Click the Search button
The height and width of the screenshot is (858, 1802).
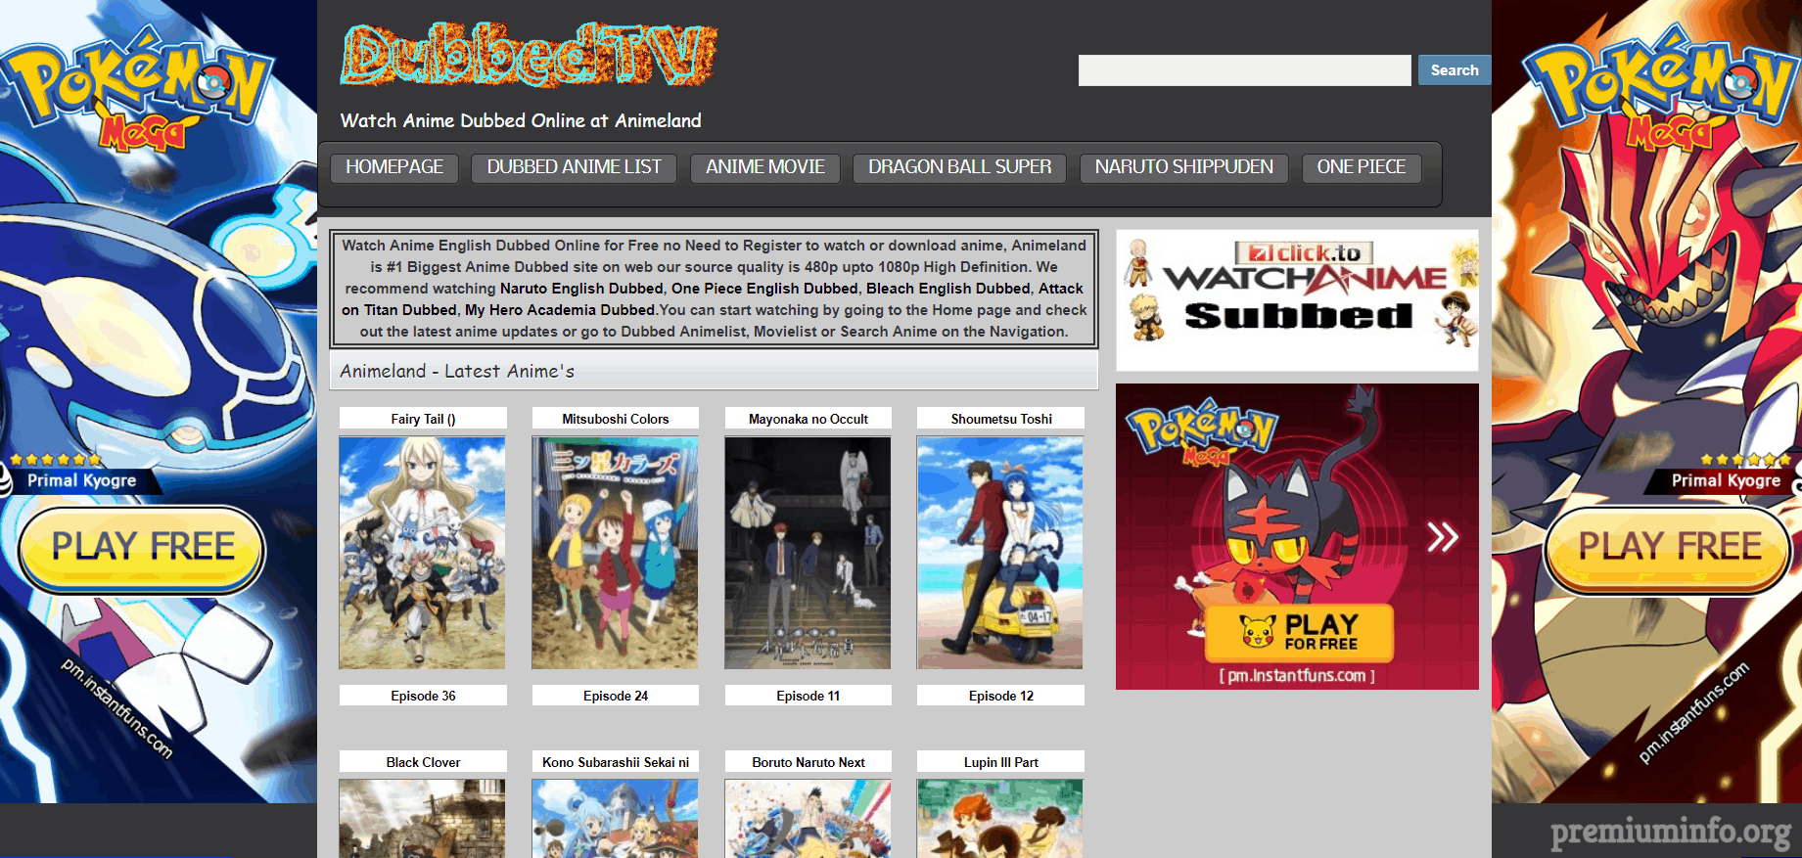point(1454,70)
